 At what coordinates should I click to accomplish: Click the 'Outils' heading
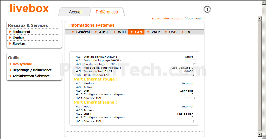tap(14, 58)
